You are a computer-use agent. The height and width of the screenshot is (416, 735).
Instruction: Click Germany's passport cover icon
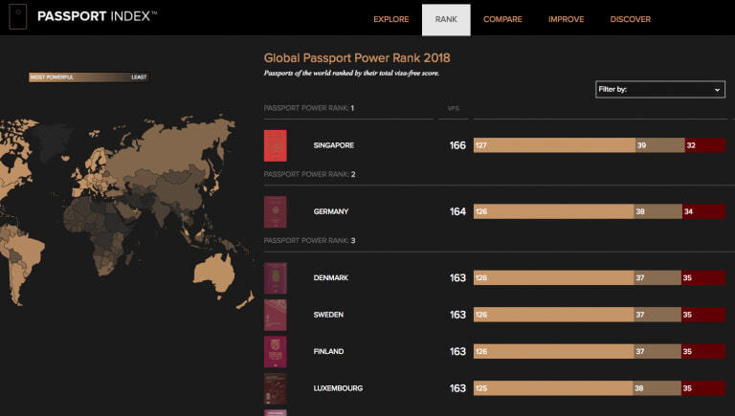[276, 211]
